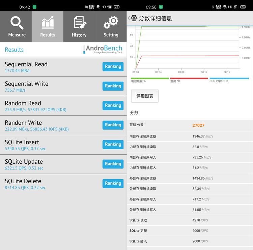The image size is (253, 250).
Task: Tap the back arrow beside 分数详细信息
Action: tap(129, 18)
